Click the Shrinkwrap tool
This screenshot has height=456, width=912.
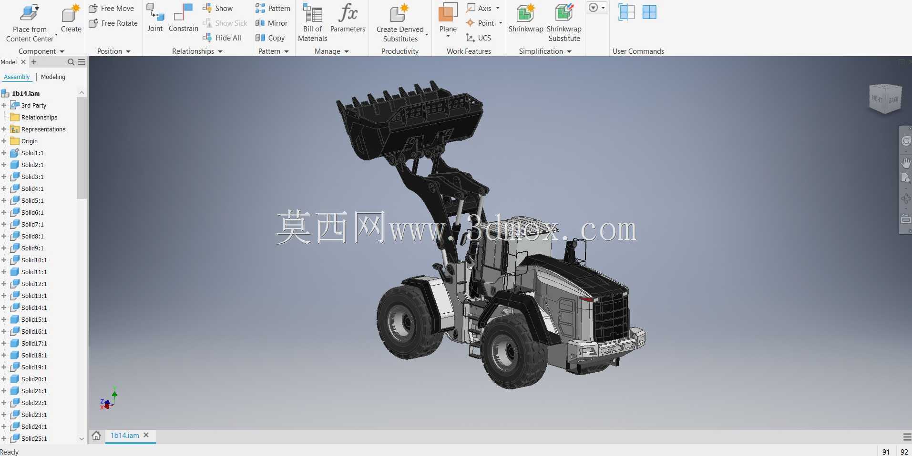525,18
